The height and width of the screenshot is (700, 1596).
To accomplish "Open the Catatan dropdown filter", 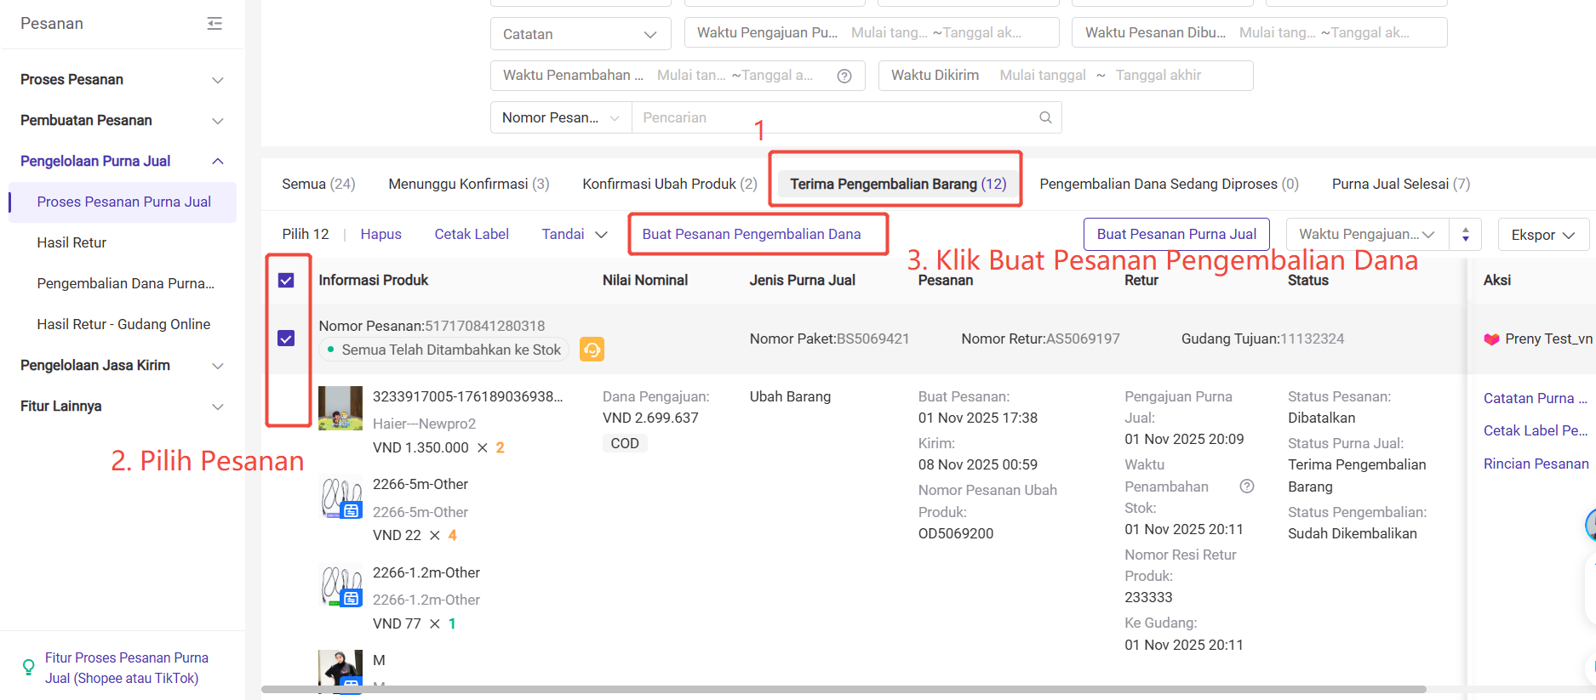I will pyautogui.click(x=581, y=34).
